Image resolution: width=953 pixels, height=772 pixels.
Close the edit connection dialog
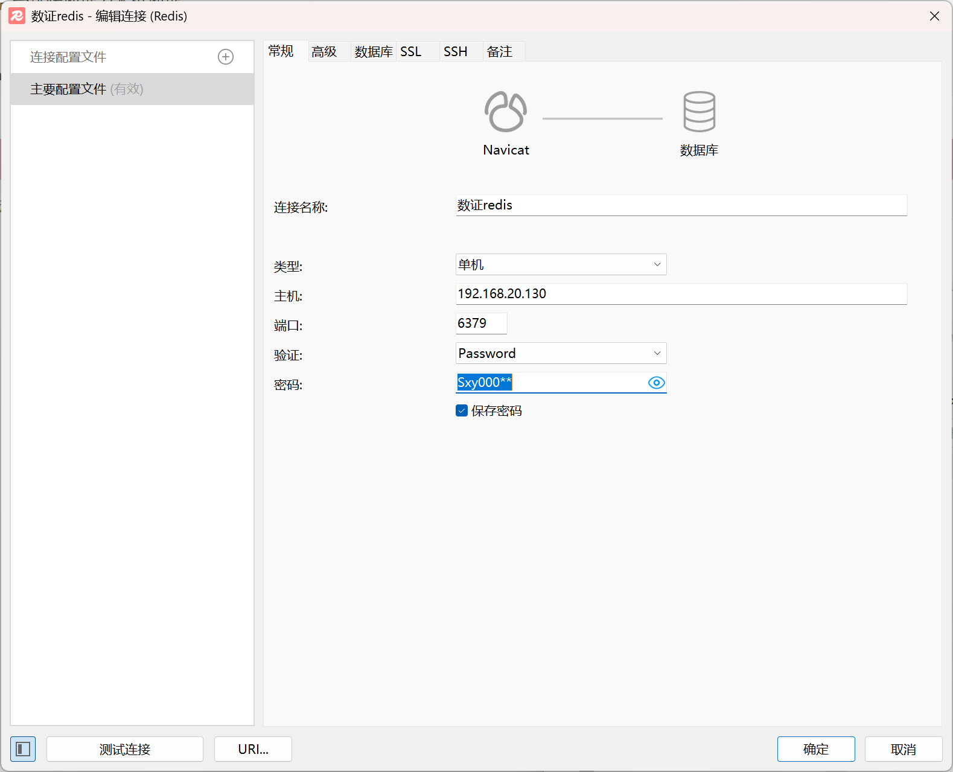pos(934,16)
